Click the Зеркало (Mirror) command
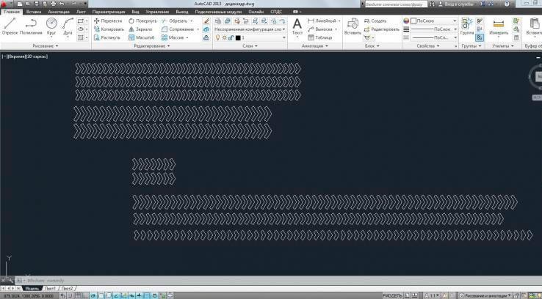The image size is (542, 299). pos(142,29)
